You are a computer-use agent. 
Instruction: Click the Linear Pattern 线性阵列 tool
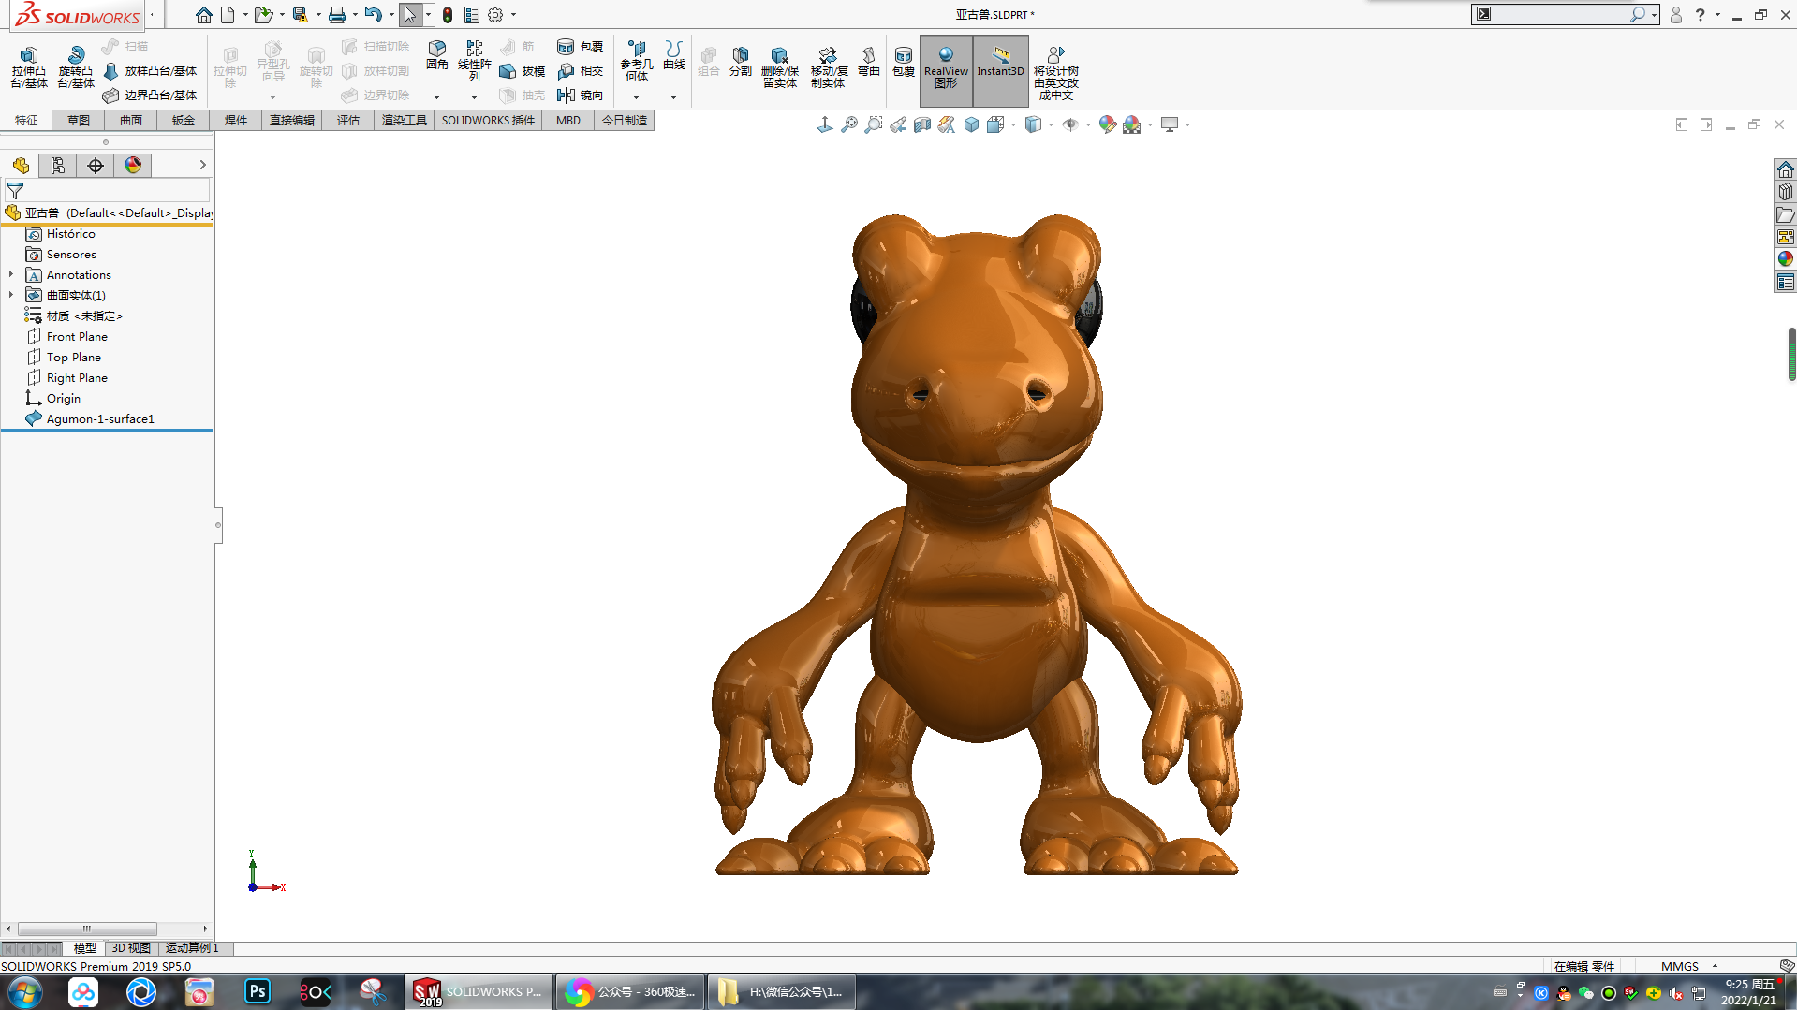[x=475, y=60]
